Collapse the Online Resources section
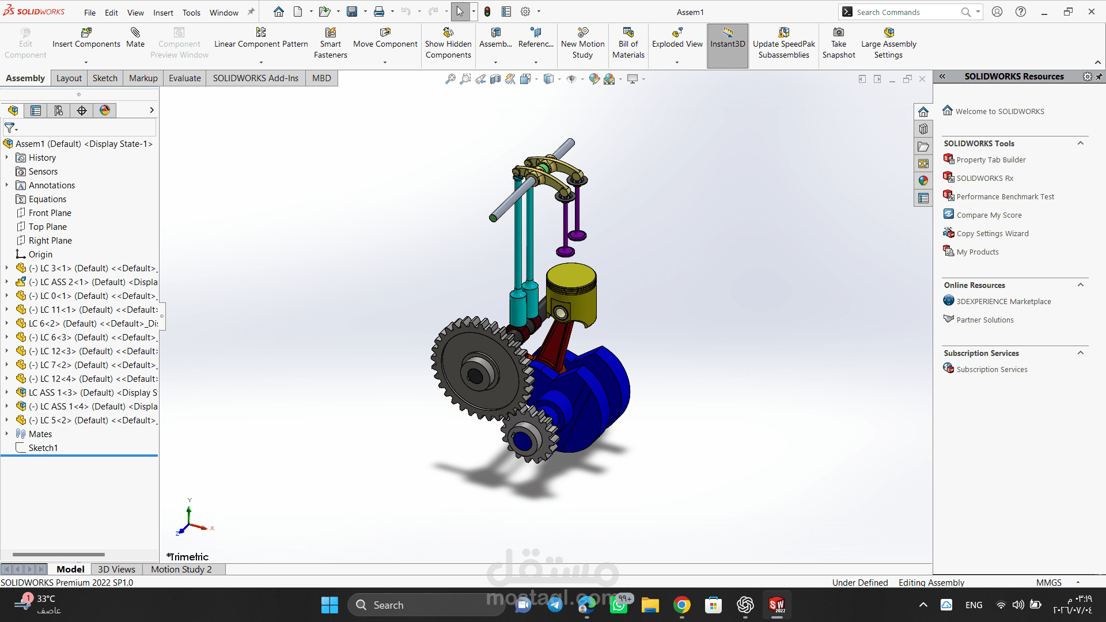This screenshot has height=622, width=1106. pyautogui.click(x=1081, y=285)
